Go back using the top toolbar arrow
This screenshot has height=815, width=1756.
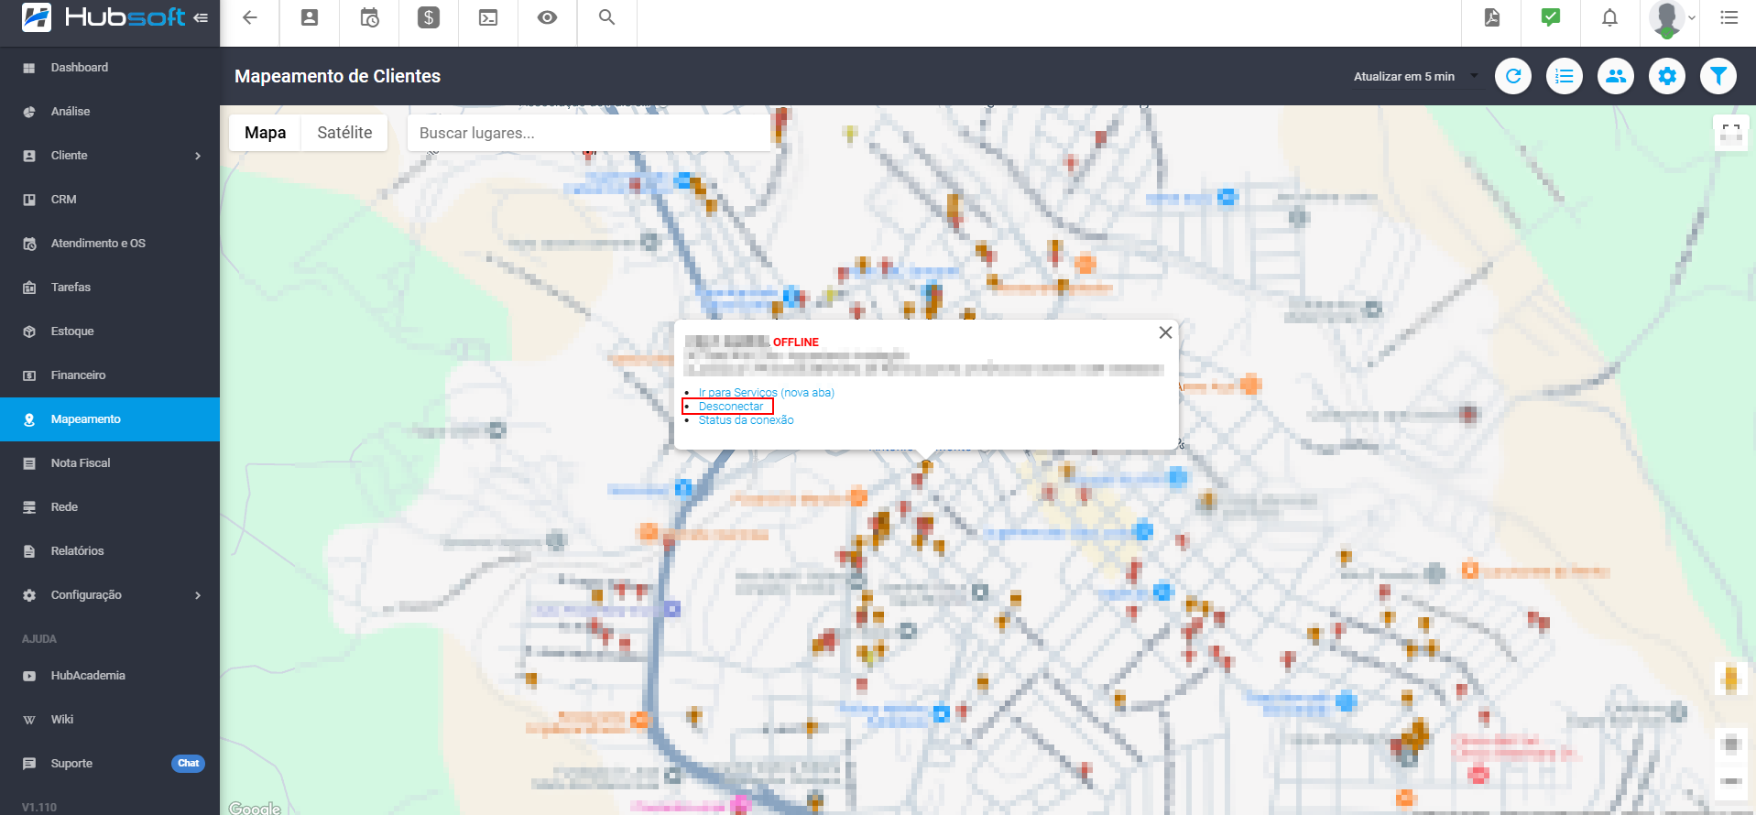(x=249, y=17)
